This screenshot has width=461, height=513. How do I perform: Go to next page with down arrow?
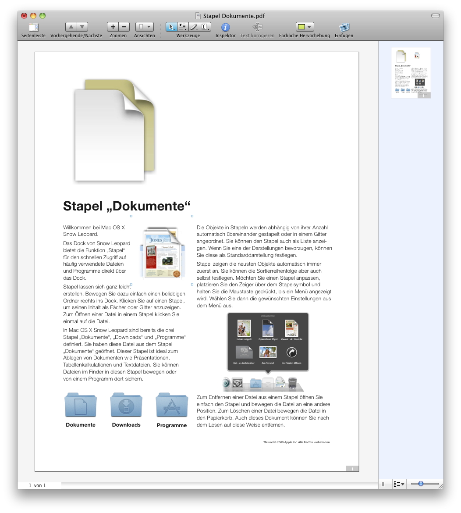coord(82,27)
